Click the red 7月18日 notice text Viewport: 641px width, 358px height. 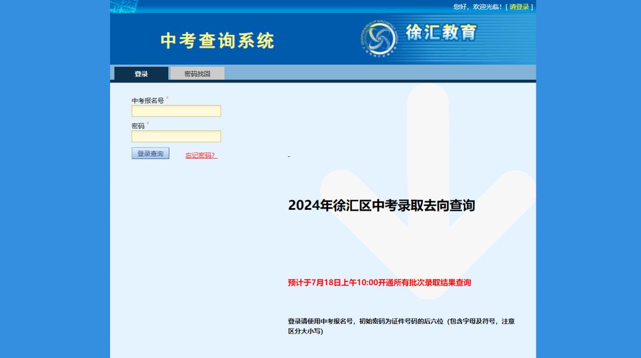(x=379, y=282)
